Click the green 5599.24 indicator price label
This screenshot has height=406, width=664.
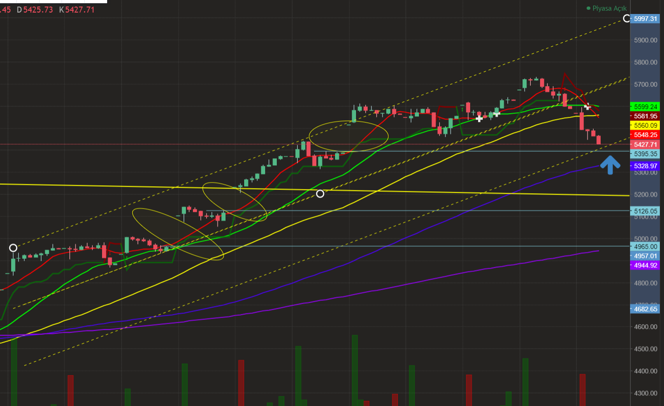[645, 107]
